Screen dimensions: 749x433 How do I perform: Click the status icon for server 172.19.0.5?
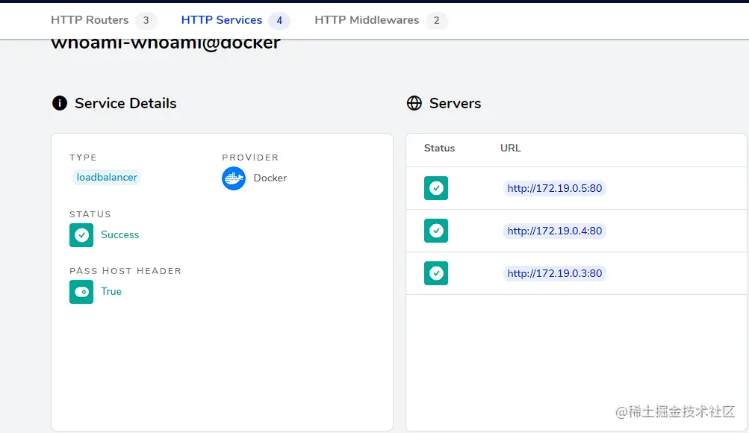pos(435,188)
